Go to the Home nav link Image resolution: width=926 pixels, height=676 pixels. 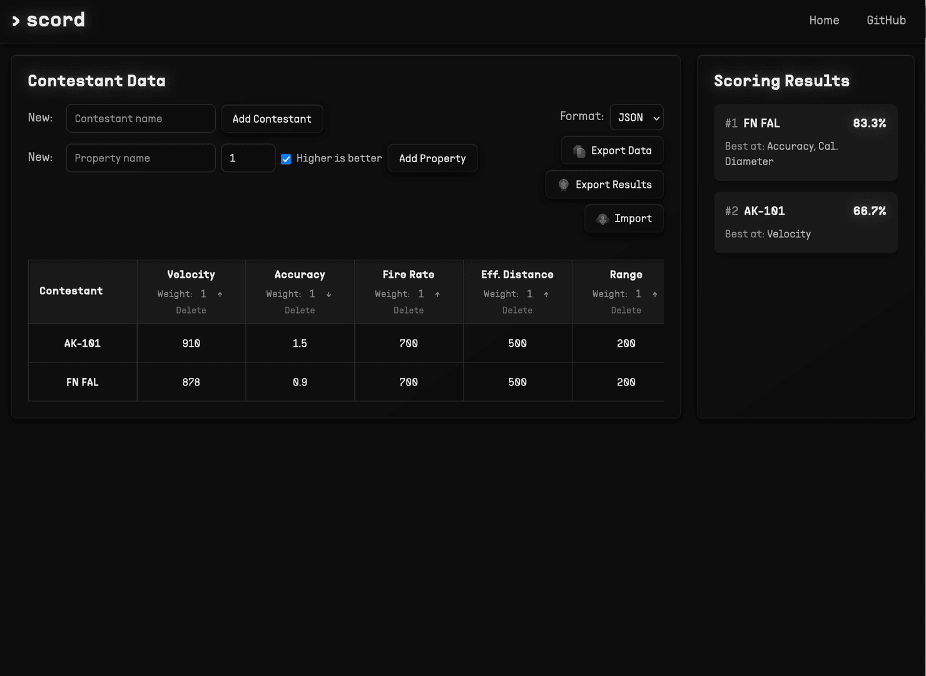tap(824, 21)
